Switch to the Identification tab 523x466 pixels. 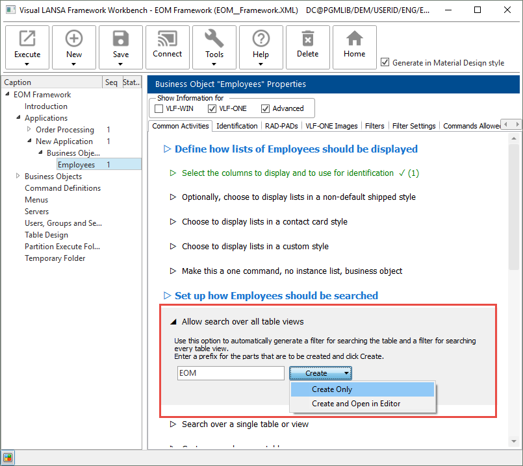[x=237, y=126]
